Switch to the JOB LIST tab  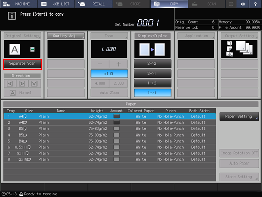tap(56, 4)
